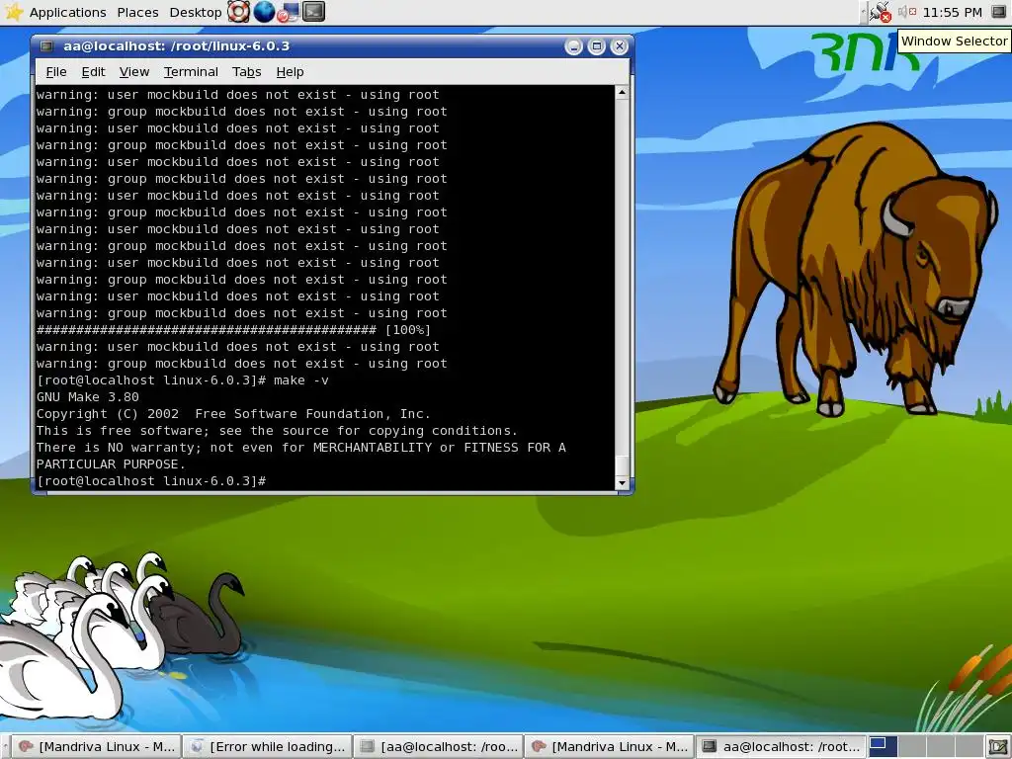Open the terminal Help menu

click(290, 71)
